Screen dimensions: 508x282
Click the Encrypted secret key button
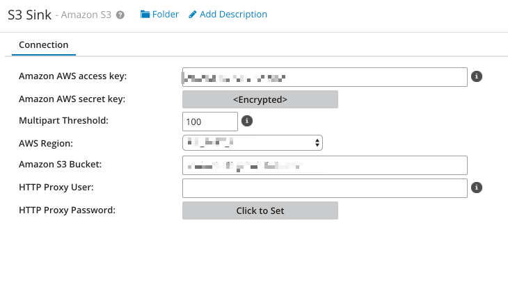point(260,99)
